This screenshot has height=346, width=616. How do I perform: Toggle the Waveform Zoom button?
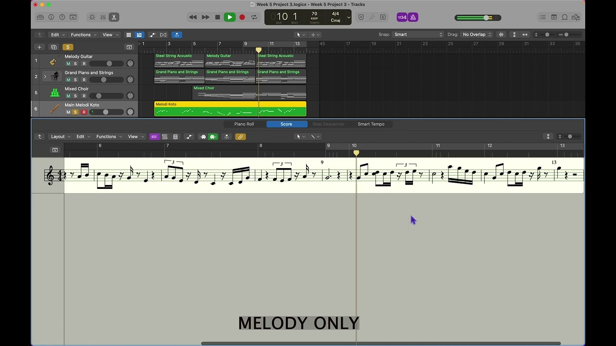point(501,35)
